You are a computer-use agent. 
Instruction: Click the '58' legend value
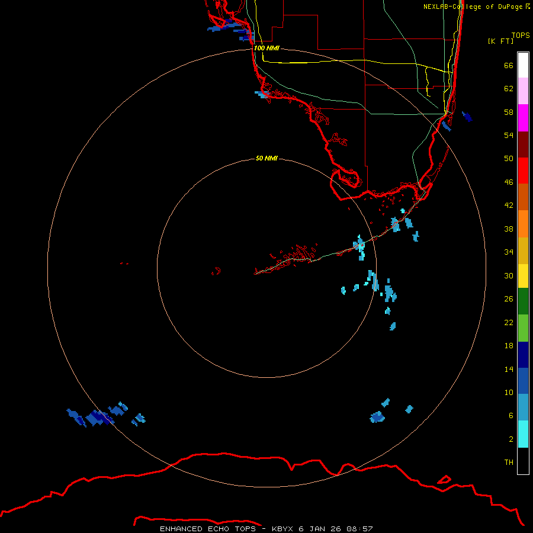coord(509,112)
